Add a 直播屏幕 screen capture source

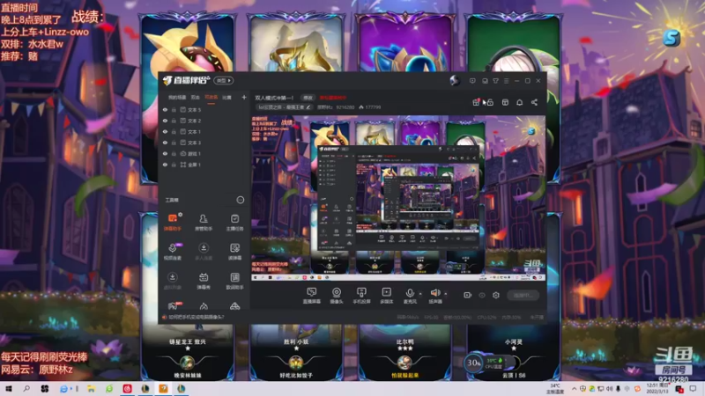tap(312, 296)
